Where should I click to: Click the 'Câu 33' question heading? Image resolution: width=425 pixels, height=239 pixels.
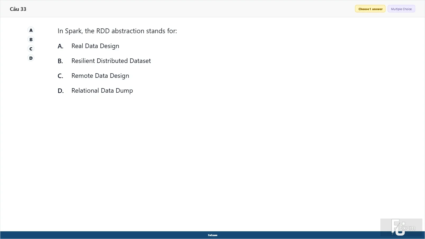18,9
